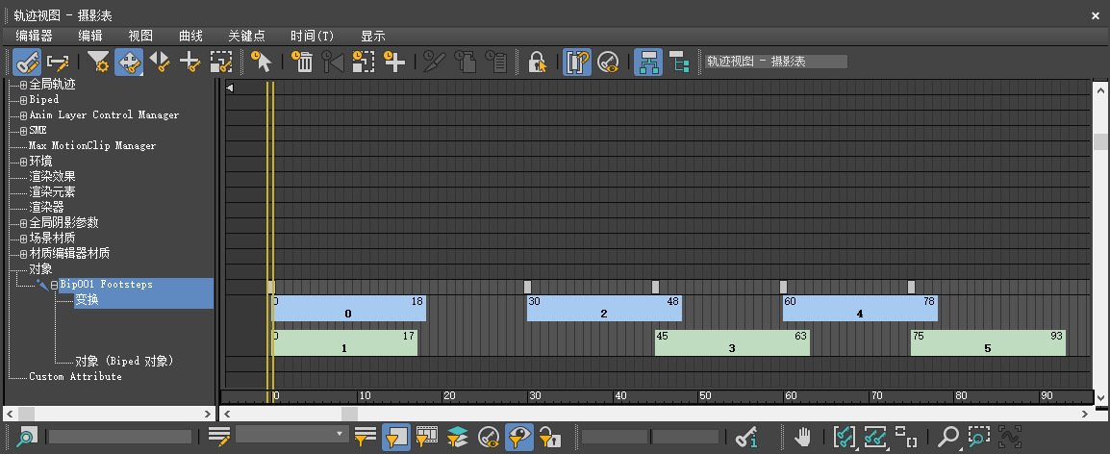This screenshot has height=454, width=1110.
Task: Toggle the Lock Selection padlock
Action: click(x=538, y=63)
